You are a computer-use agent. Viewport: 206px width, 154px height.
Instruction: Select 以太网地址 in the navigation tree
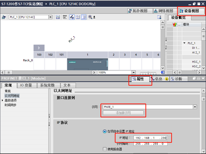click(x=12, y=96)
